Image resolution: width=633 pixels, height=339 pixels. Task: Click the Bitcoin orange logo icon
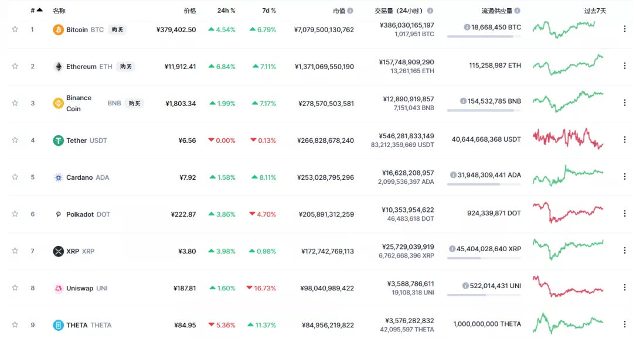[x=58, y=29]
